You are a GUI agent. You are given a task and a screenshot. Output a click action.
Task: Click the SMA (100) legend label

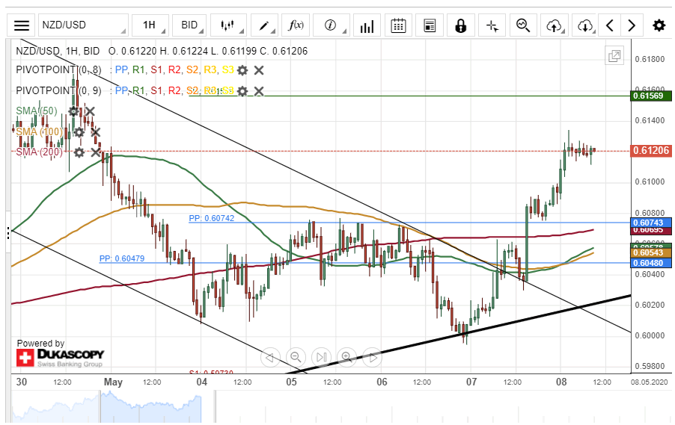click(39, 132)
